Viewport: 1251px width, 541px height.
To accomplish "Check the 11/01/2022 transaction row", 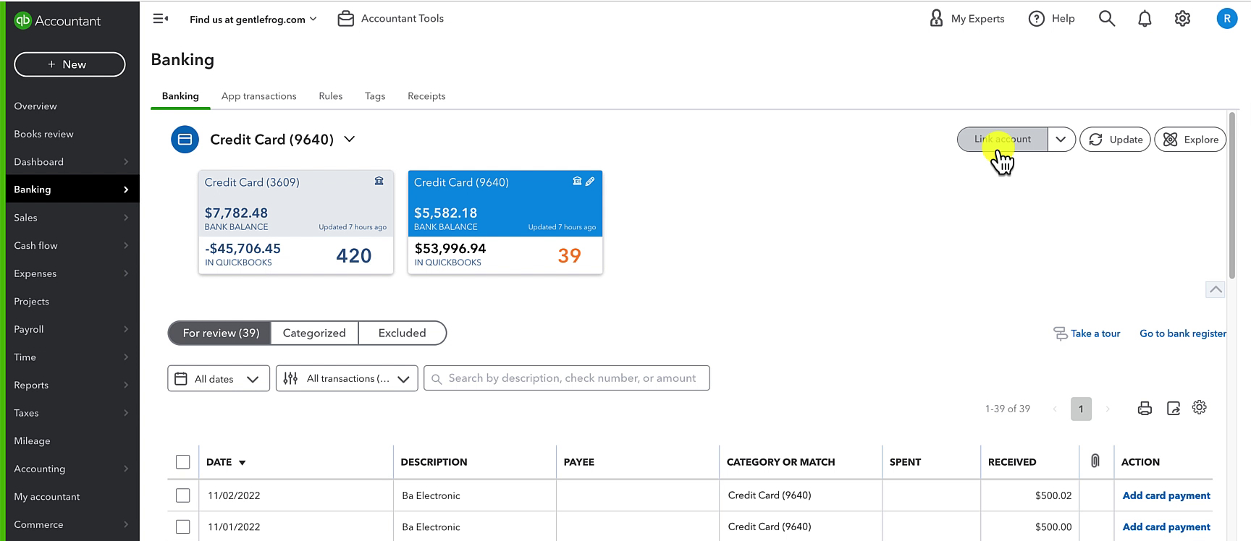I will coord(183,527).
